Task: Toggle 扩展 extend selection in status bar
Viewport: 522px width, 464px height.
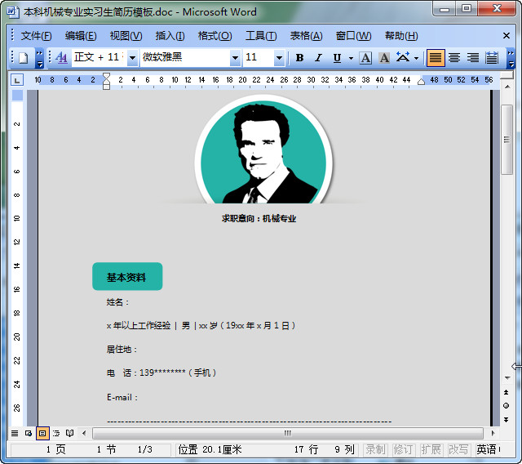Action: 431,449
